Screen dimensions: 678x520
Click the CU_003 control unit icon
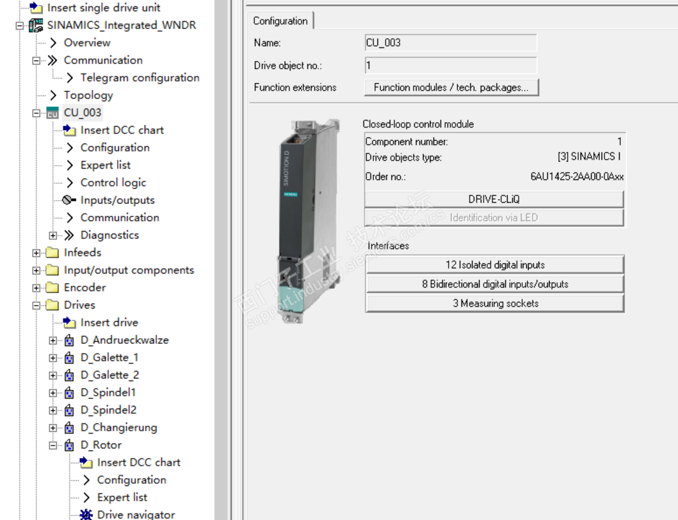(53, 113)
